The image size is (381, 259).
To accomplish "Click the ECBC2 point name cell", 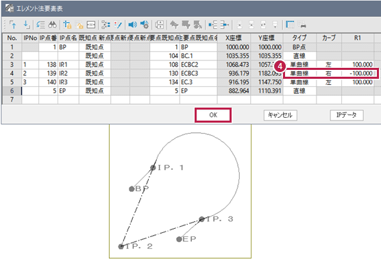I will [199, 64].
